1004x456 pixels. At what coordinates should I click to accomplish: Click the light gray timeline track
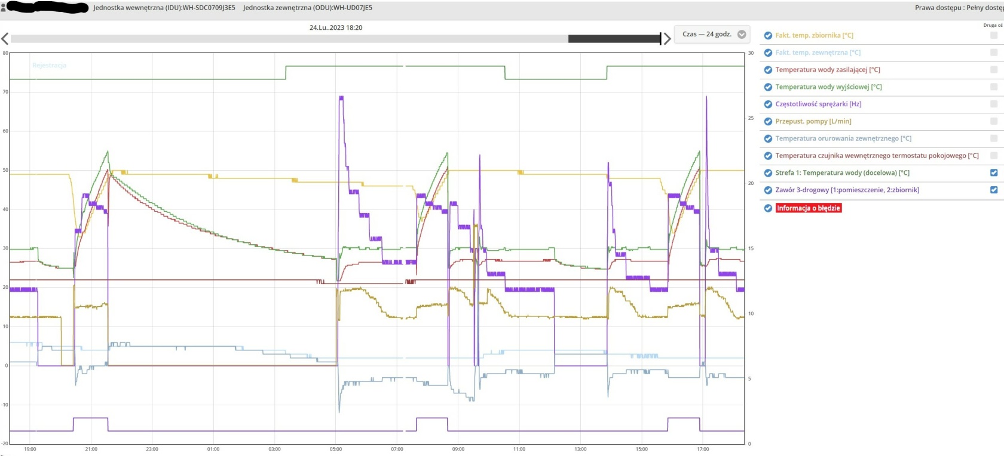coord(287,39)
